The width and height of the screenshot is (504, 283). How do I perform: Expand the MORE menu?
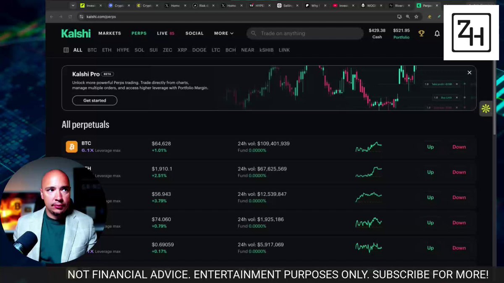pos(223,34)
